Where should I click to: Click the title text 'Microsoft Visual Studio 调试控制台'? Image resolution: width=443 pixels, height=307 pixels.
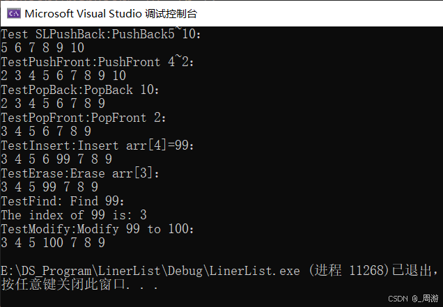[111, 13]
